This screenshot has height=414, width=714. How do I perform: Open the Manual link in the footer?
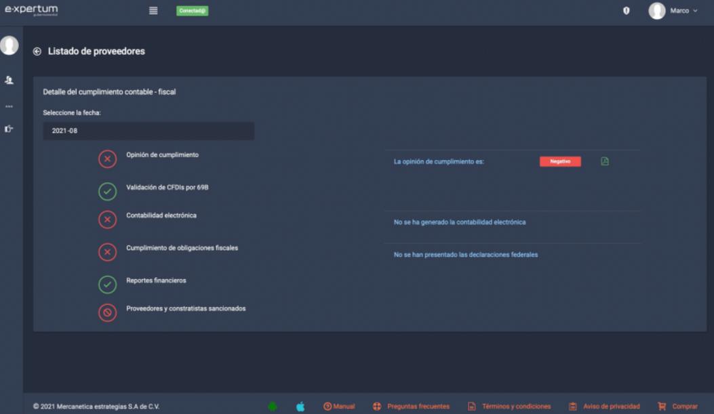[x=339, y=407]
